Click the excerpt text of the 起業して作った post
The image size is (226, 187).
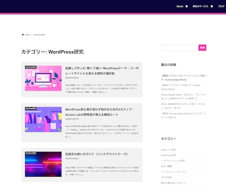point(101,89)
